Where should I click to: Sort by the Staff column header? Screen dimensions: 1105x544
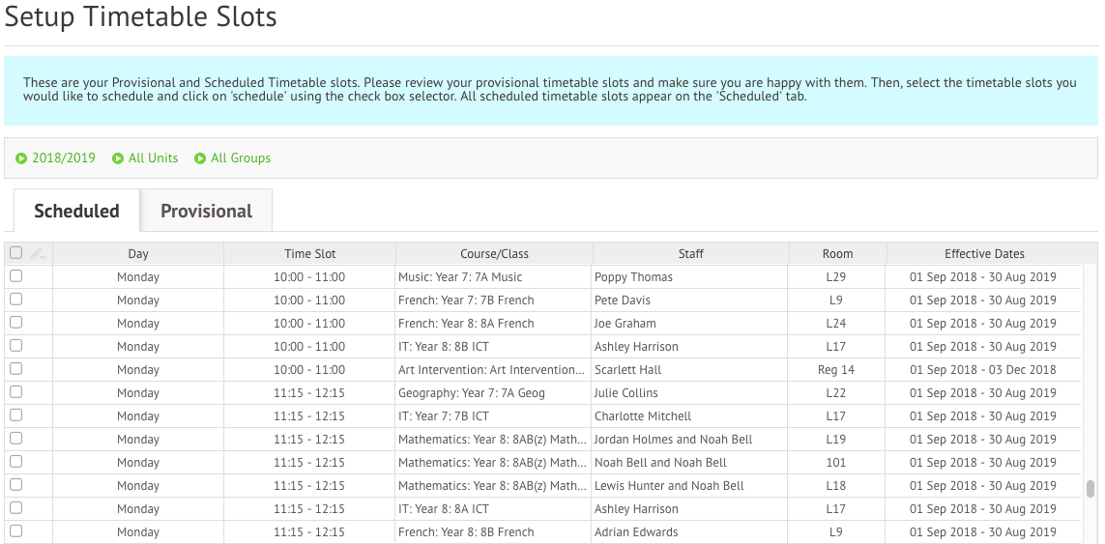pyautogui.click(x=690, y=254)
